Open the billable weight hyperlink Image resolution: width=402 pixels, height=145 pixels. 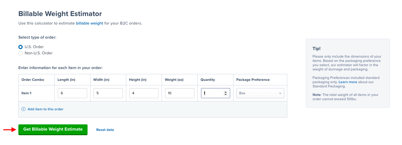pos(90,23)
